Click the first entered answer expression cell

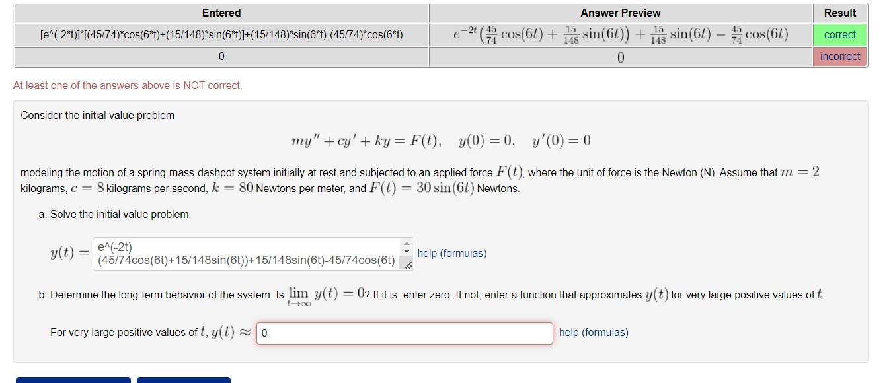pyautogui.click(x=221, y=34)
